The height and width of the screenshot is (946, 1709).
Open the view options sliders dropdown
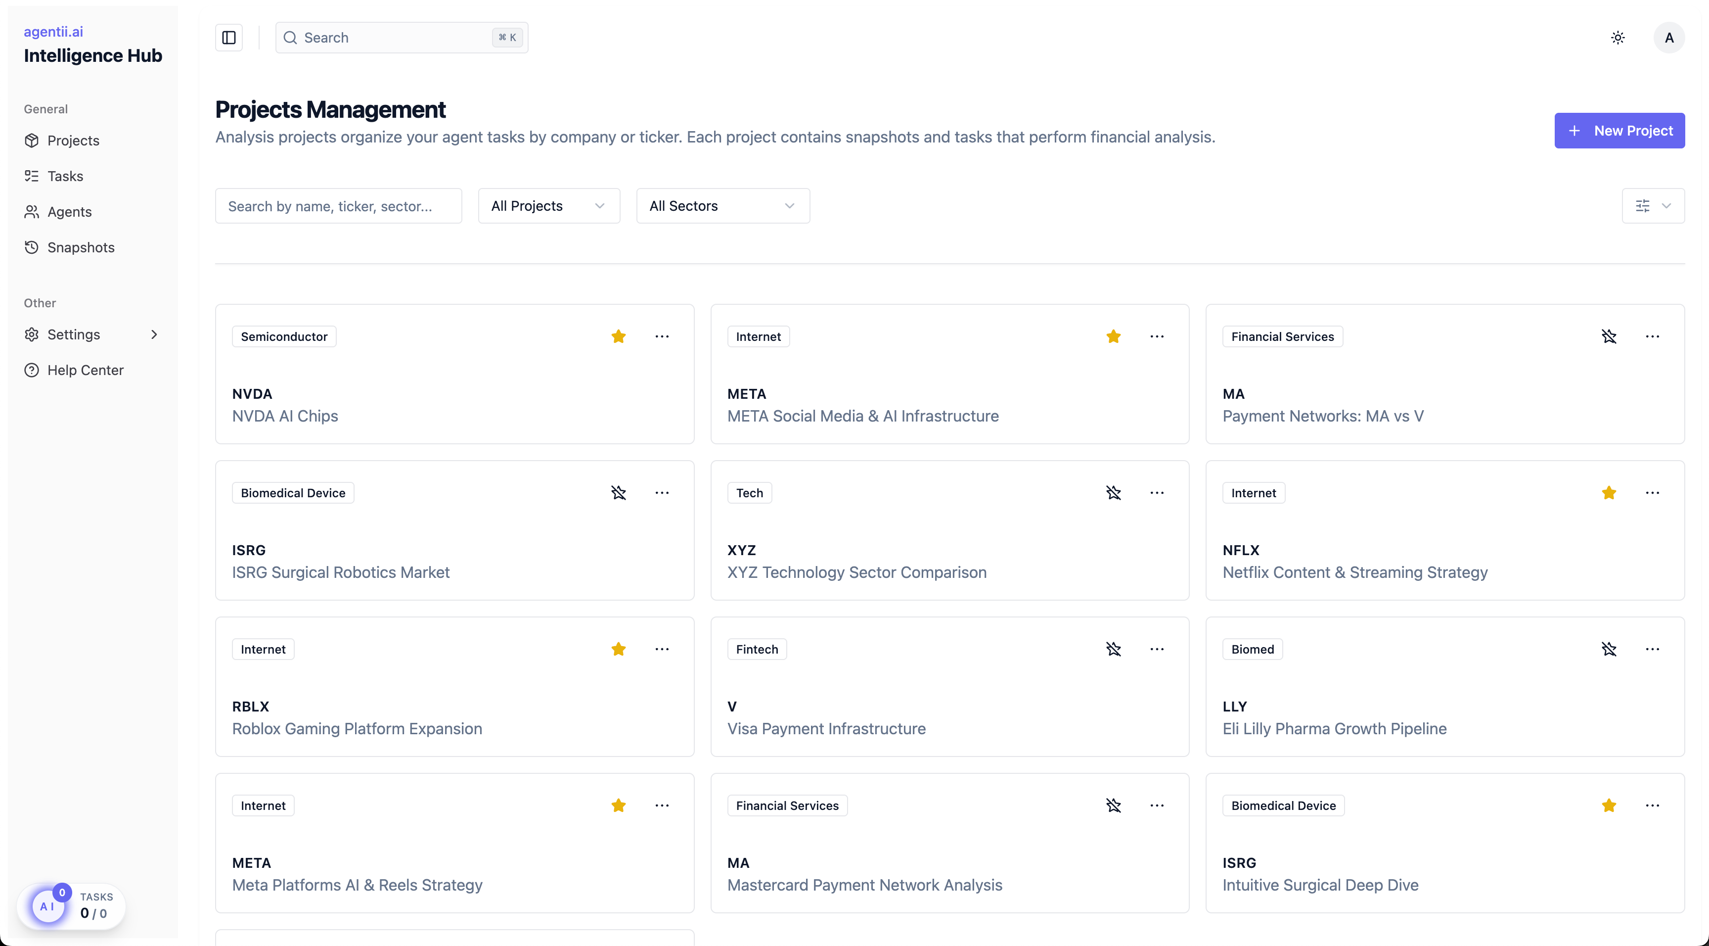point(1653,206)
